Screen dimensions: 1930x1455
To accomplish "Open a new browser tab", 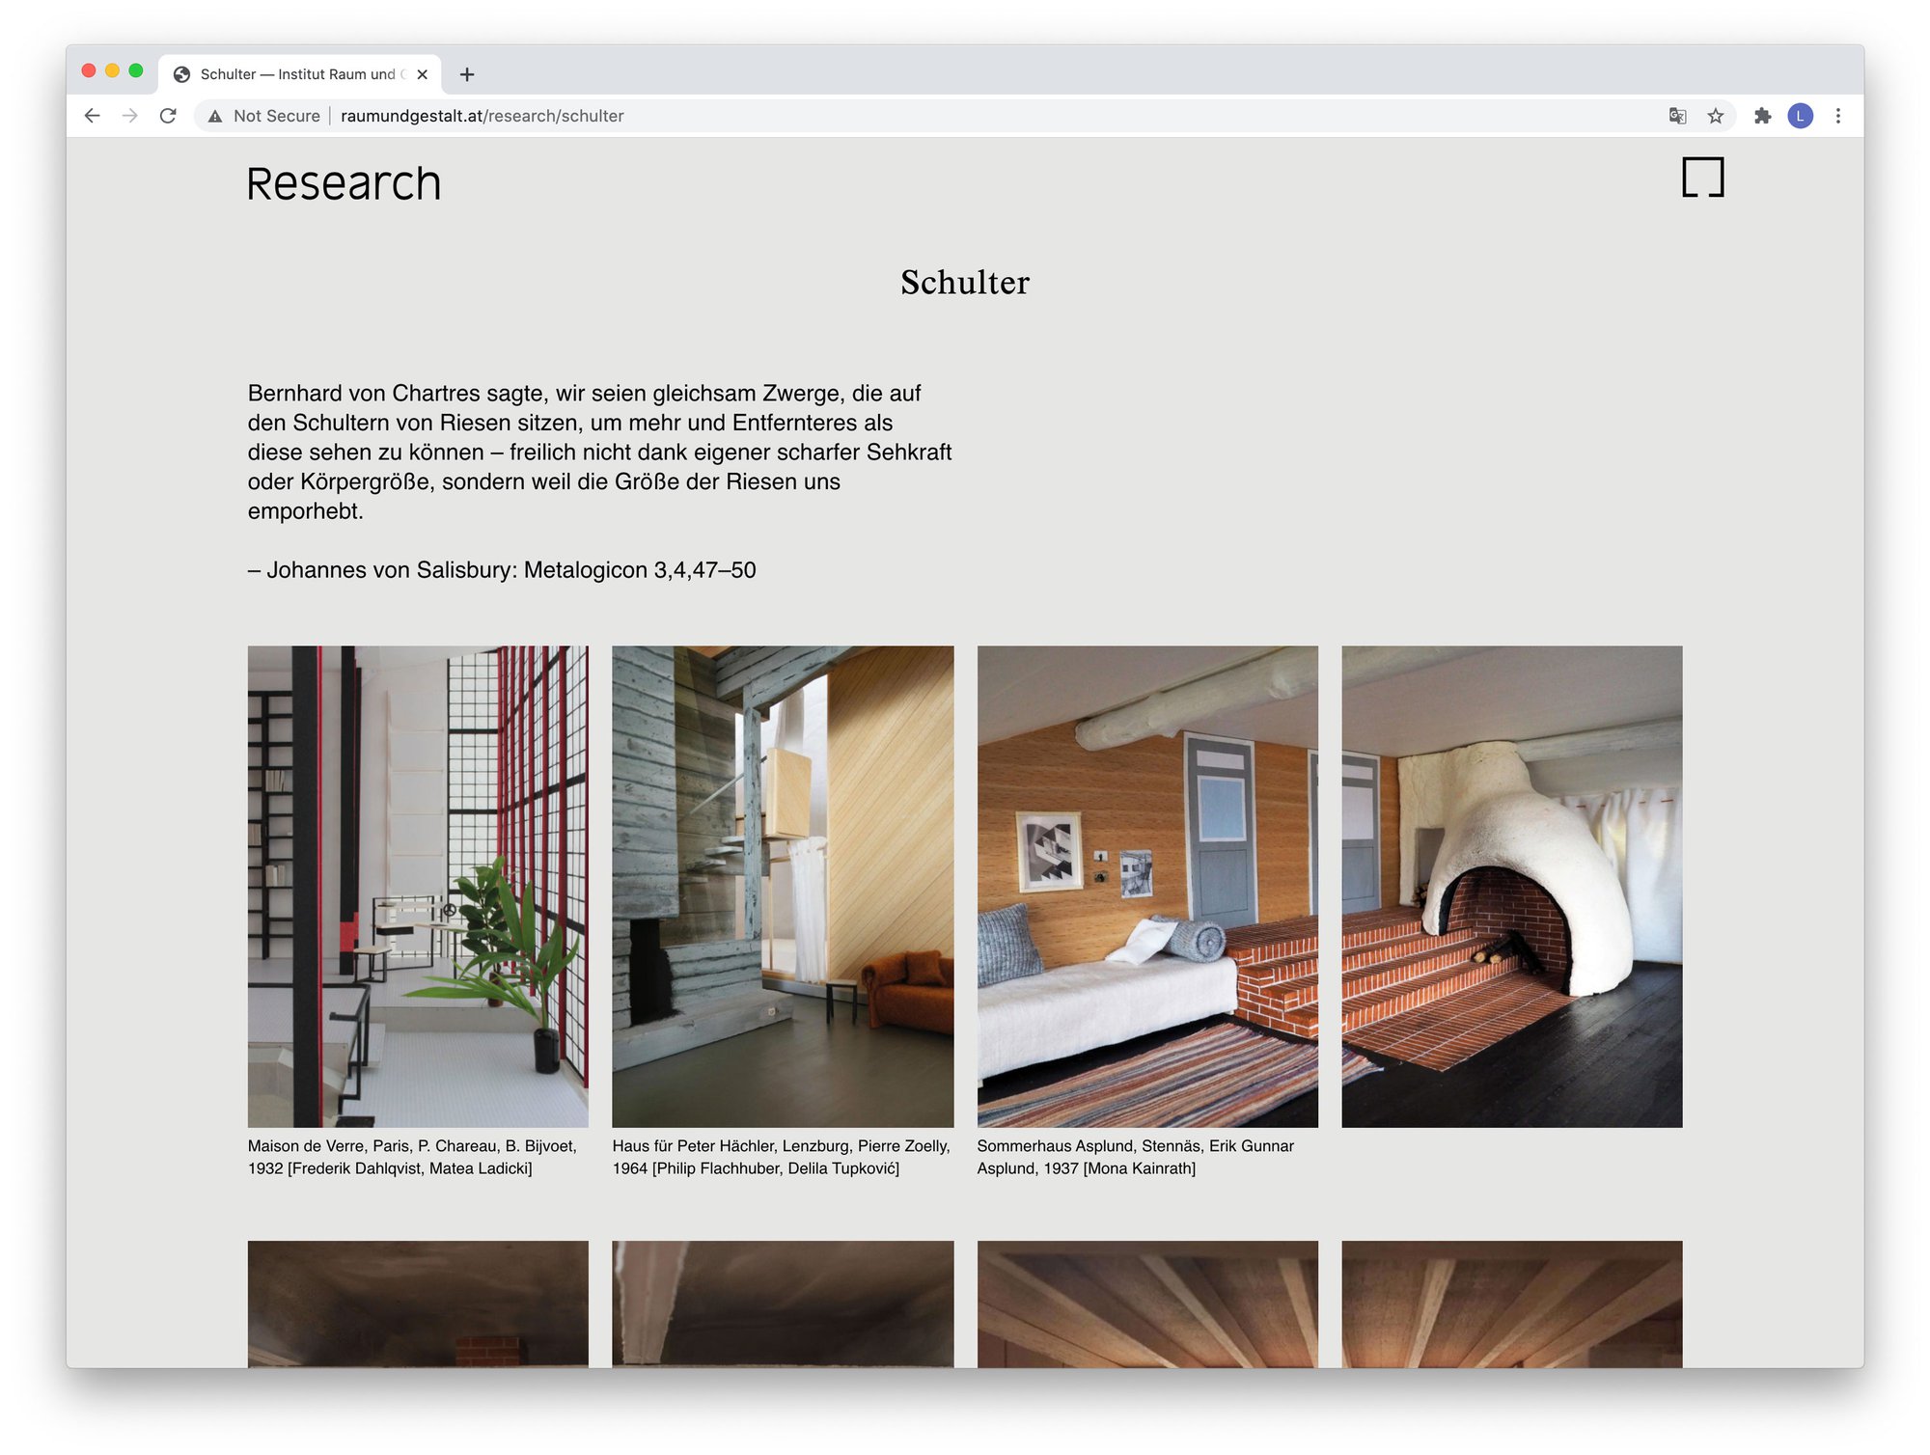I will pyautogui.click(x=467, y=74).
